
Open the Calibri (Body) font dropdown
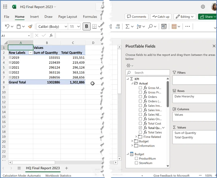pyautogui.click(x=52, y=26)
